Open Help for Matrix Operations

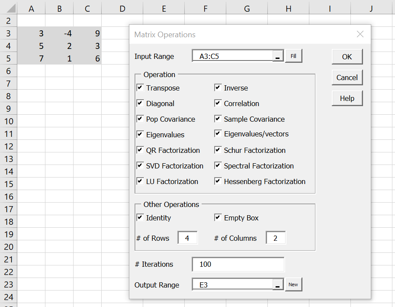[347, 98]
